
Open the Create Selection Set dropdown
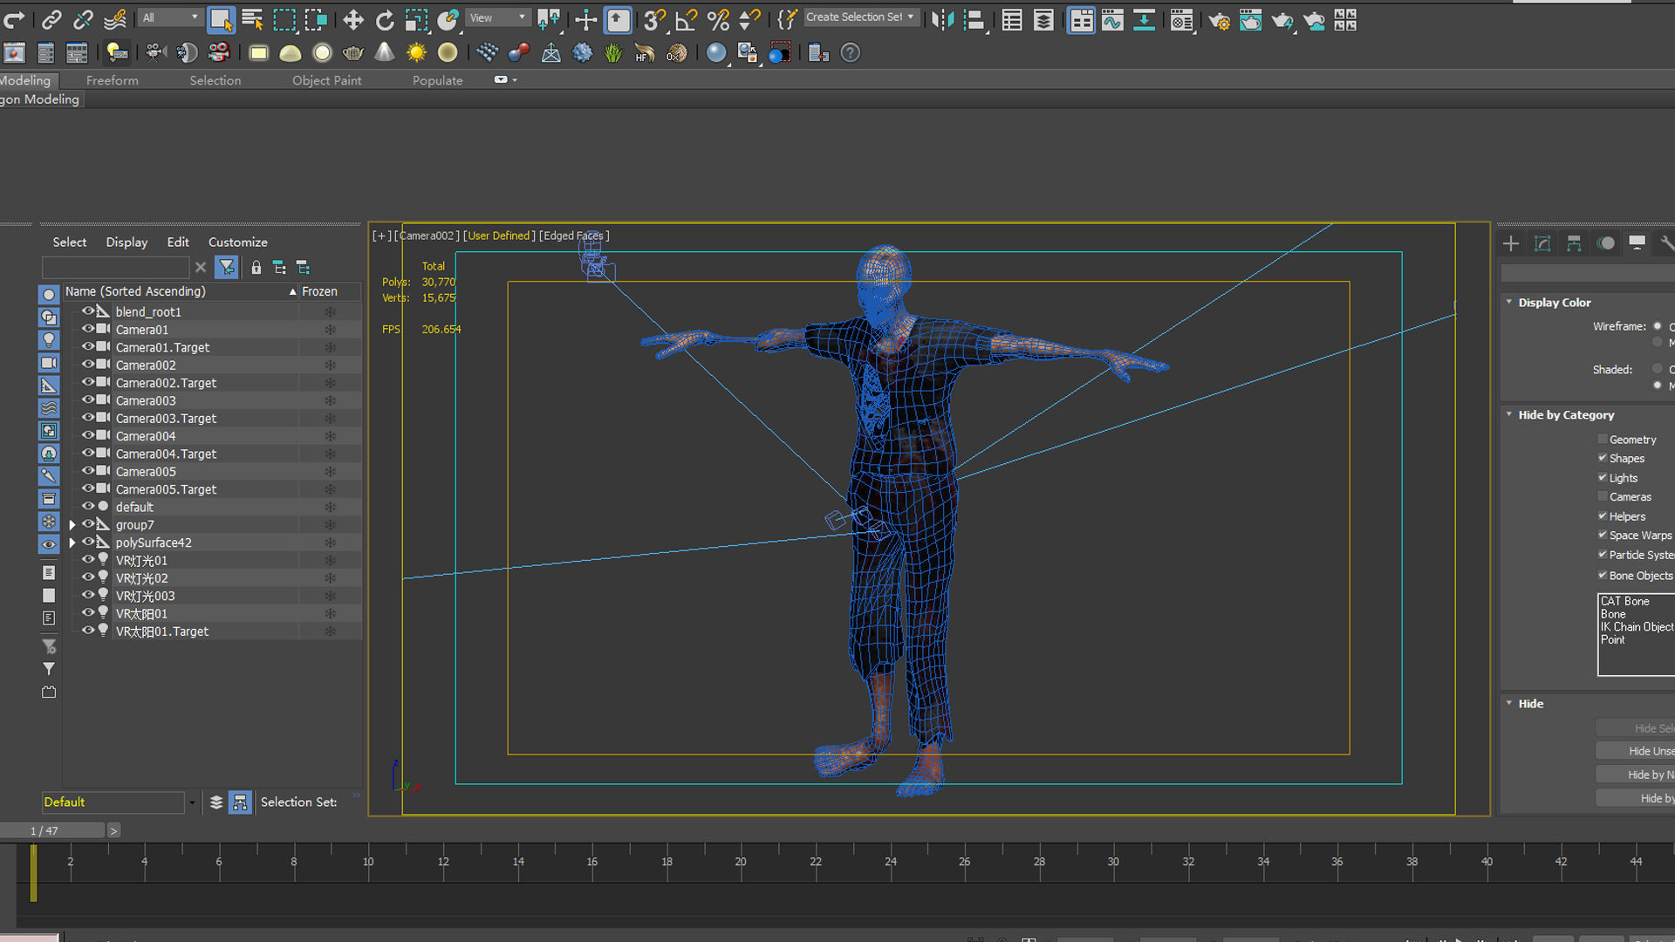(x=860, y=17)
